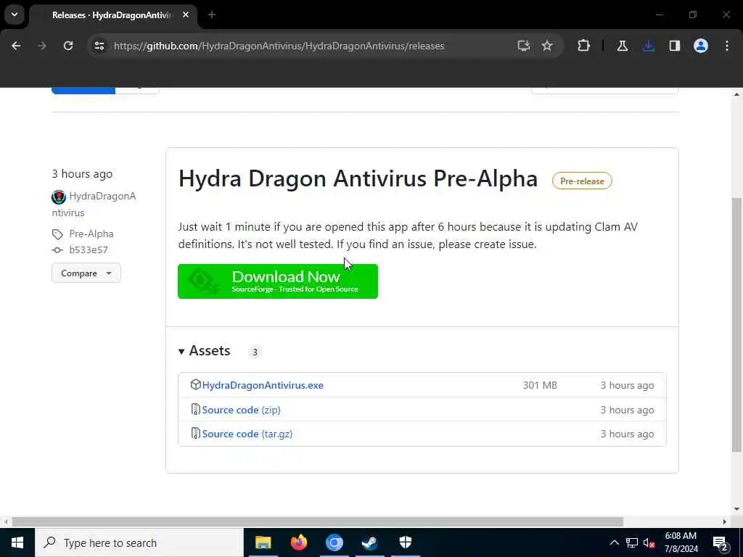743x557 pixels.
Task: Open the notification center icon
Action: click(721, 543)
